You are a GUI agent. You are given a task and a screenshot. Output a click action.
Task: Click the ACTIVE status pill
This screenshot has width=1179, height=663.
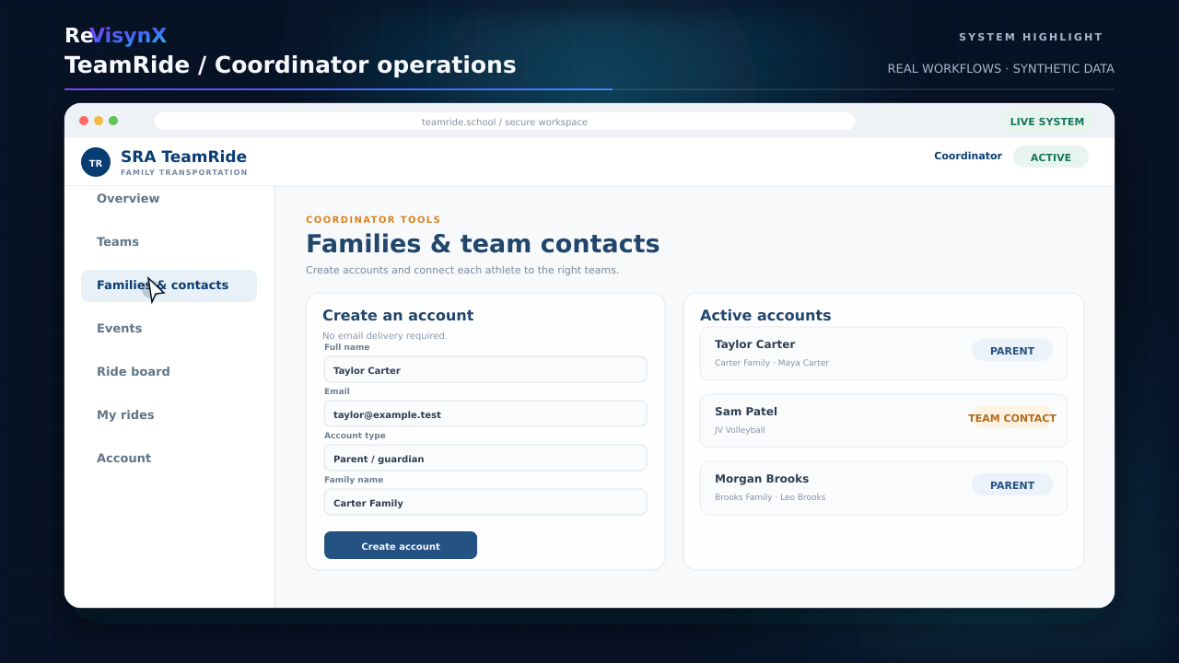coord(1051,157)
